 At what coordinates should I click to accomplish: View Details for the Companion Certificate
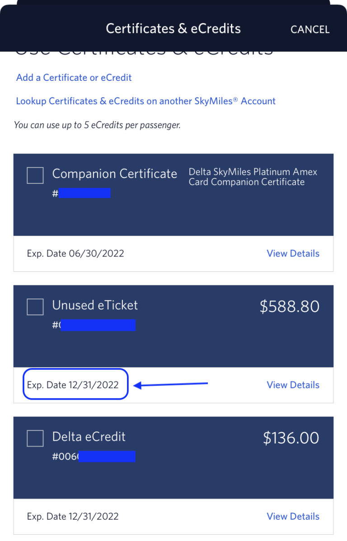coord(293,253)
